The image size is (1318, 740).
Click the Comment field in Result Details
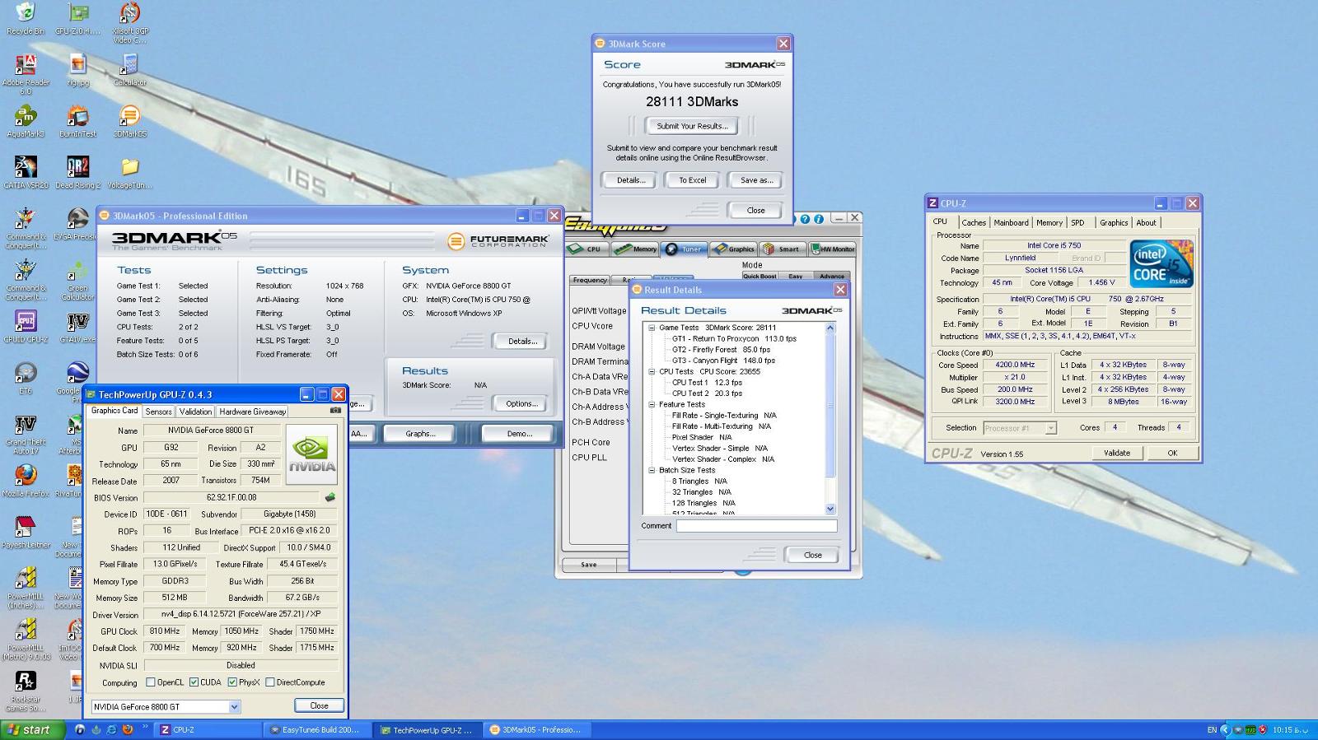coord(756,525)
